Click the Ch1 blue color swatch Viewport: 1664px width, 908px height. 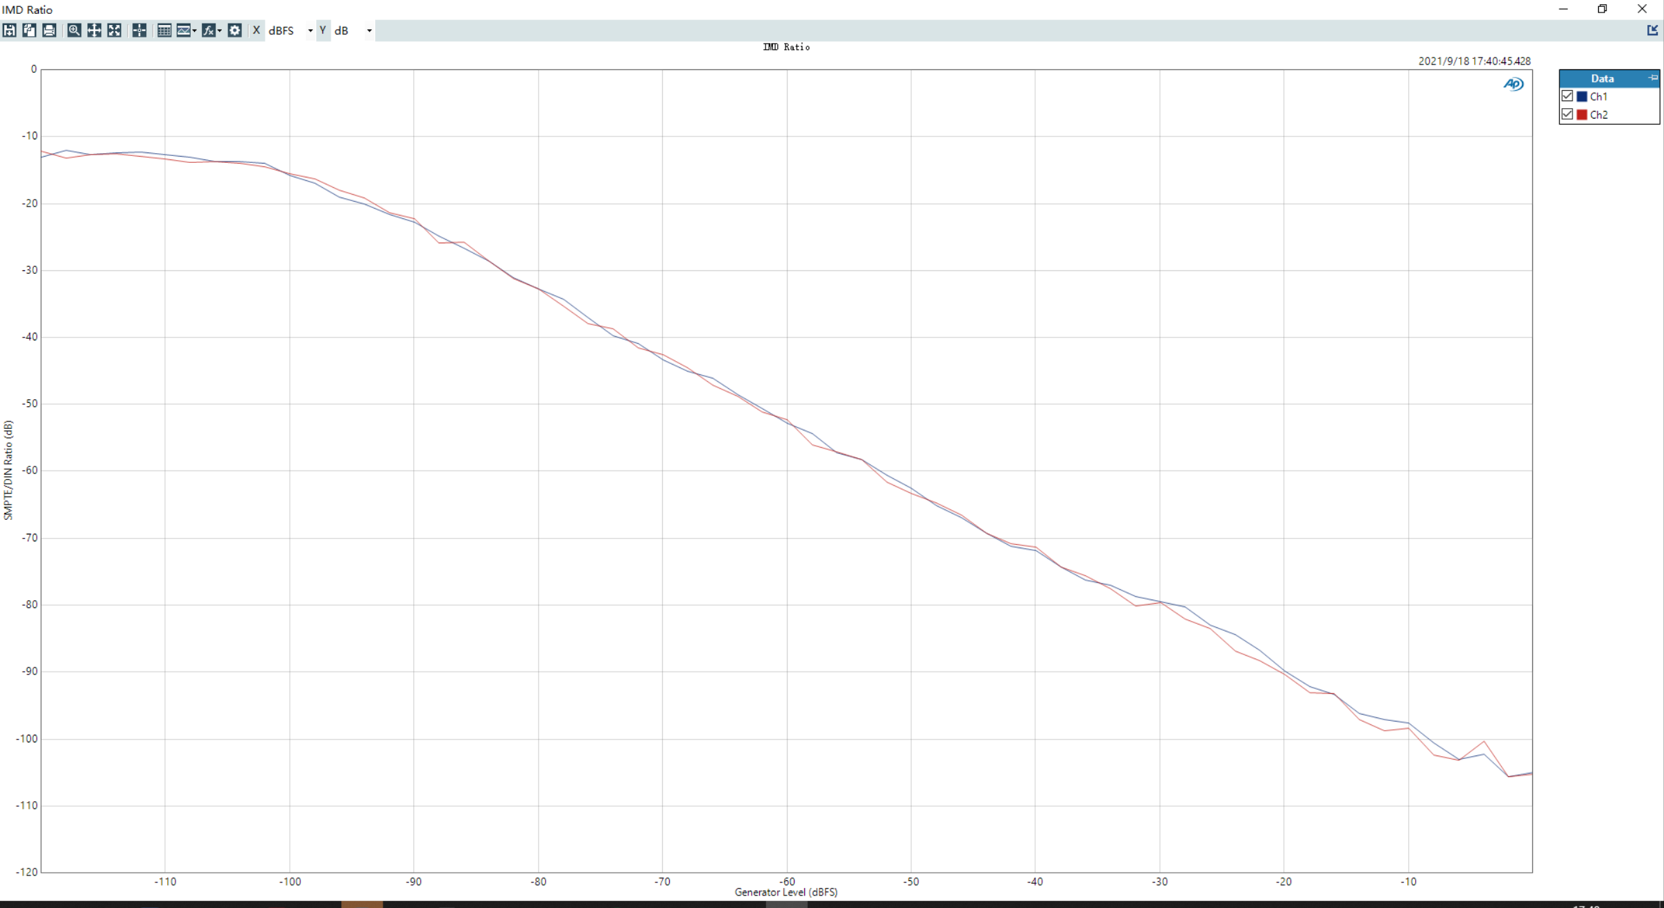point(1582,96)
